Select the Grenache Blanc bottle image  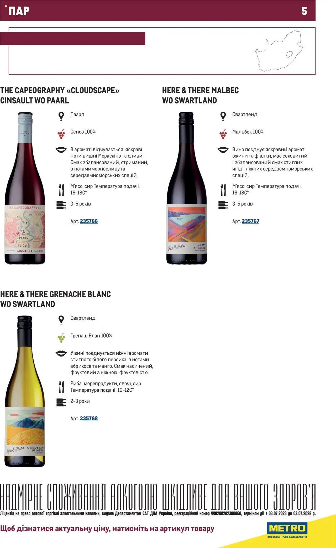[x=25, y=391]
